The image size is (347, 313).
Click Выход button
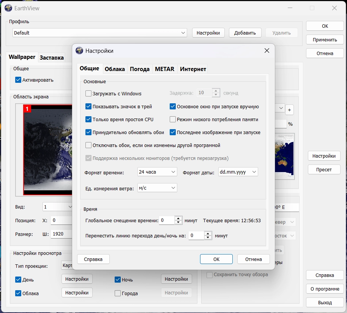pyautogui.click(x=325, y=303)
